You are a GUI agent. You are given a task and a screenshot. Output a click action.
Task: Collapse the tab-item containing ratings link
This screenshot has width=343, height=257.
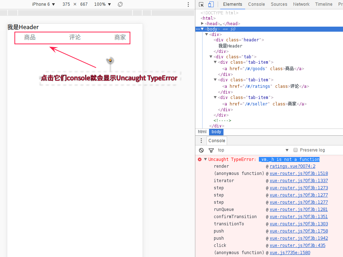215,80
